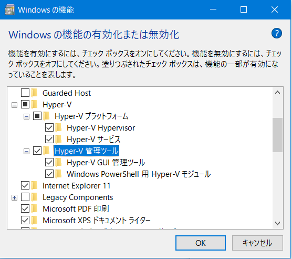Click the Microsoft PDF 印刷 folder icon
This screenshot has width=292, height=259.
coord(35,208)
